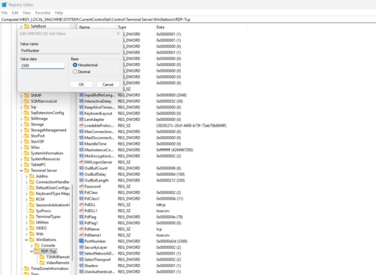This screenshot has height=275, width=376.
Task: Select the TSMMRemoting tree item
Action: click(57, 257)
